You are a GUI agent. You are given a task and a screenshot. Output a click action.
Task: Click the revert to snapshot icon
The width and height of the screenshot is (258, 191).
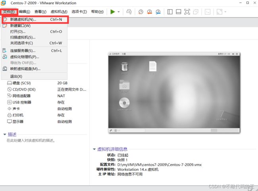click(149, 12)
